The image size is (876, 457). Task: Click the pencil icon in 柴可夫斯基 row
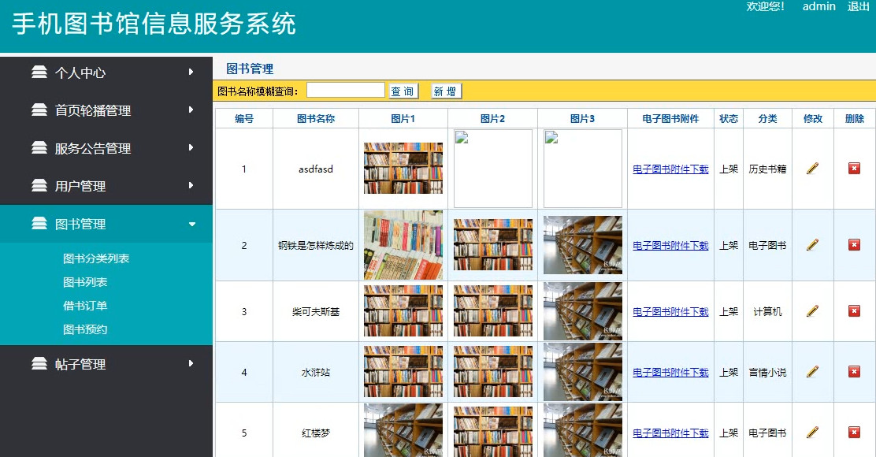[x=812, y=310]
